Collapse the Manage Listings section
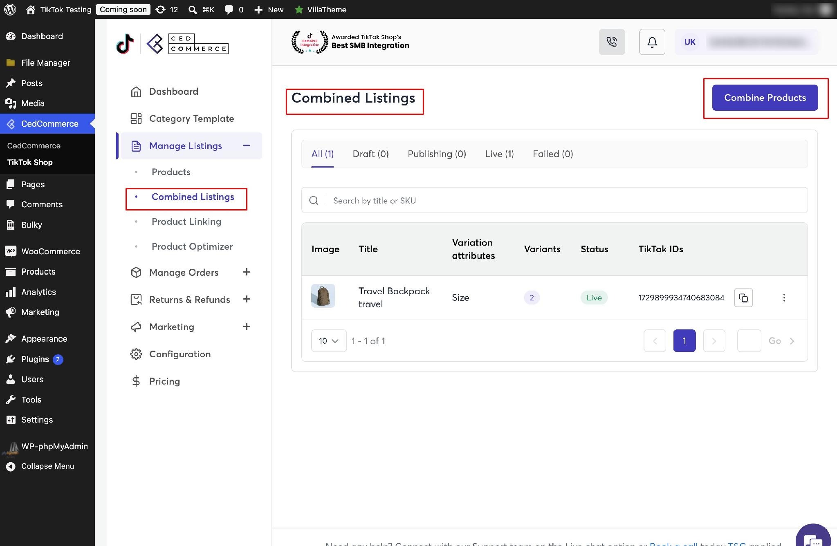 click(247, 145)
